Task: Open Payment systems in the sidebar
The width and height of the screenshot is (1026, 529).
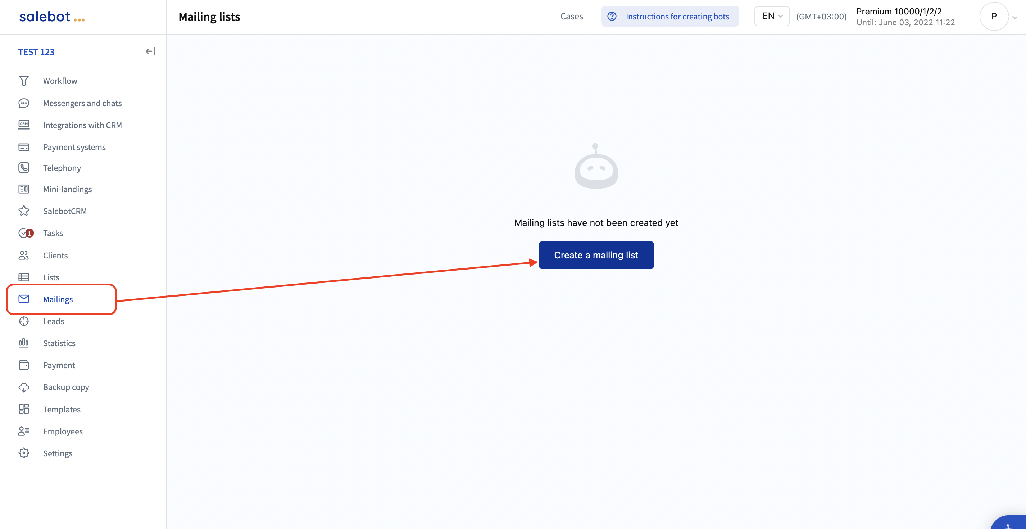Action: (x=74, y=148)
